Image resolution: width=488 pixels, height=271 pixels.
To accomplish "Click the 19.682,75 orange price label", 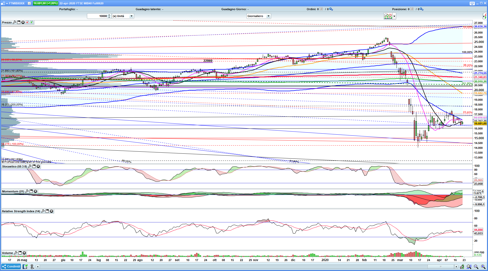I will click(x=480, y=93).
